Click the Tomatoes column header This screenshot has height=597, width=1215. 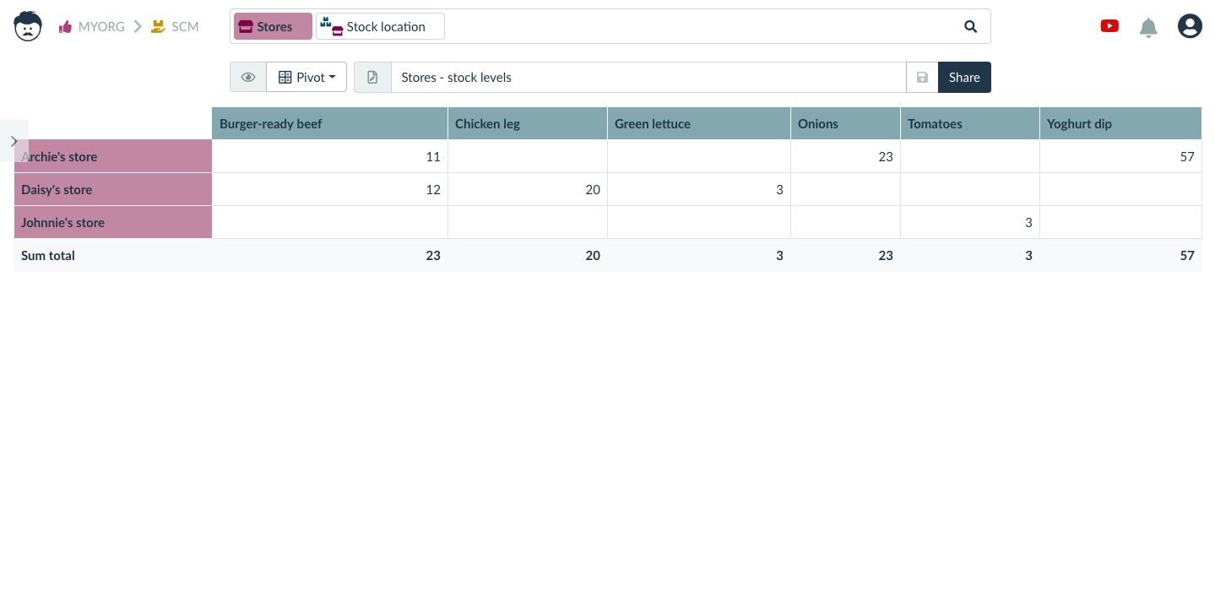coord(969,123)
